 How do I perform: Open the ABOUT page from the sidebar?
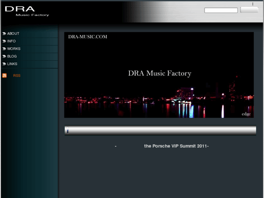[13, 33]
